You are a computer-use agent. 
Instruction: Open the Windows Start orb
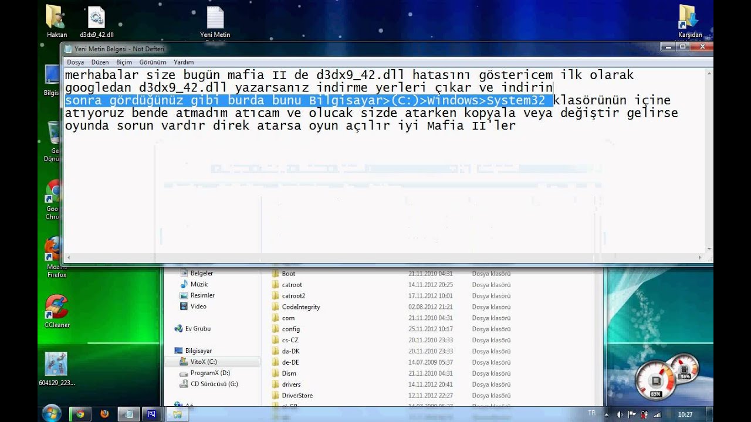coord(52,413)
